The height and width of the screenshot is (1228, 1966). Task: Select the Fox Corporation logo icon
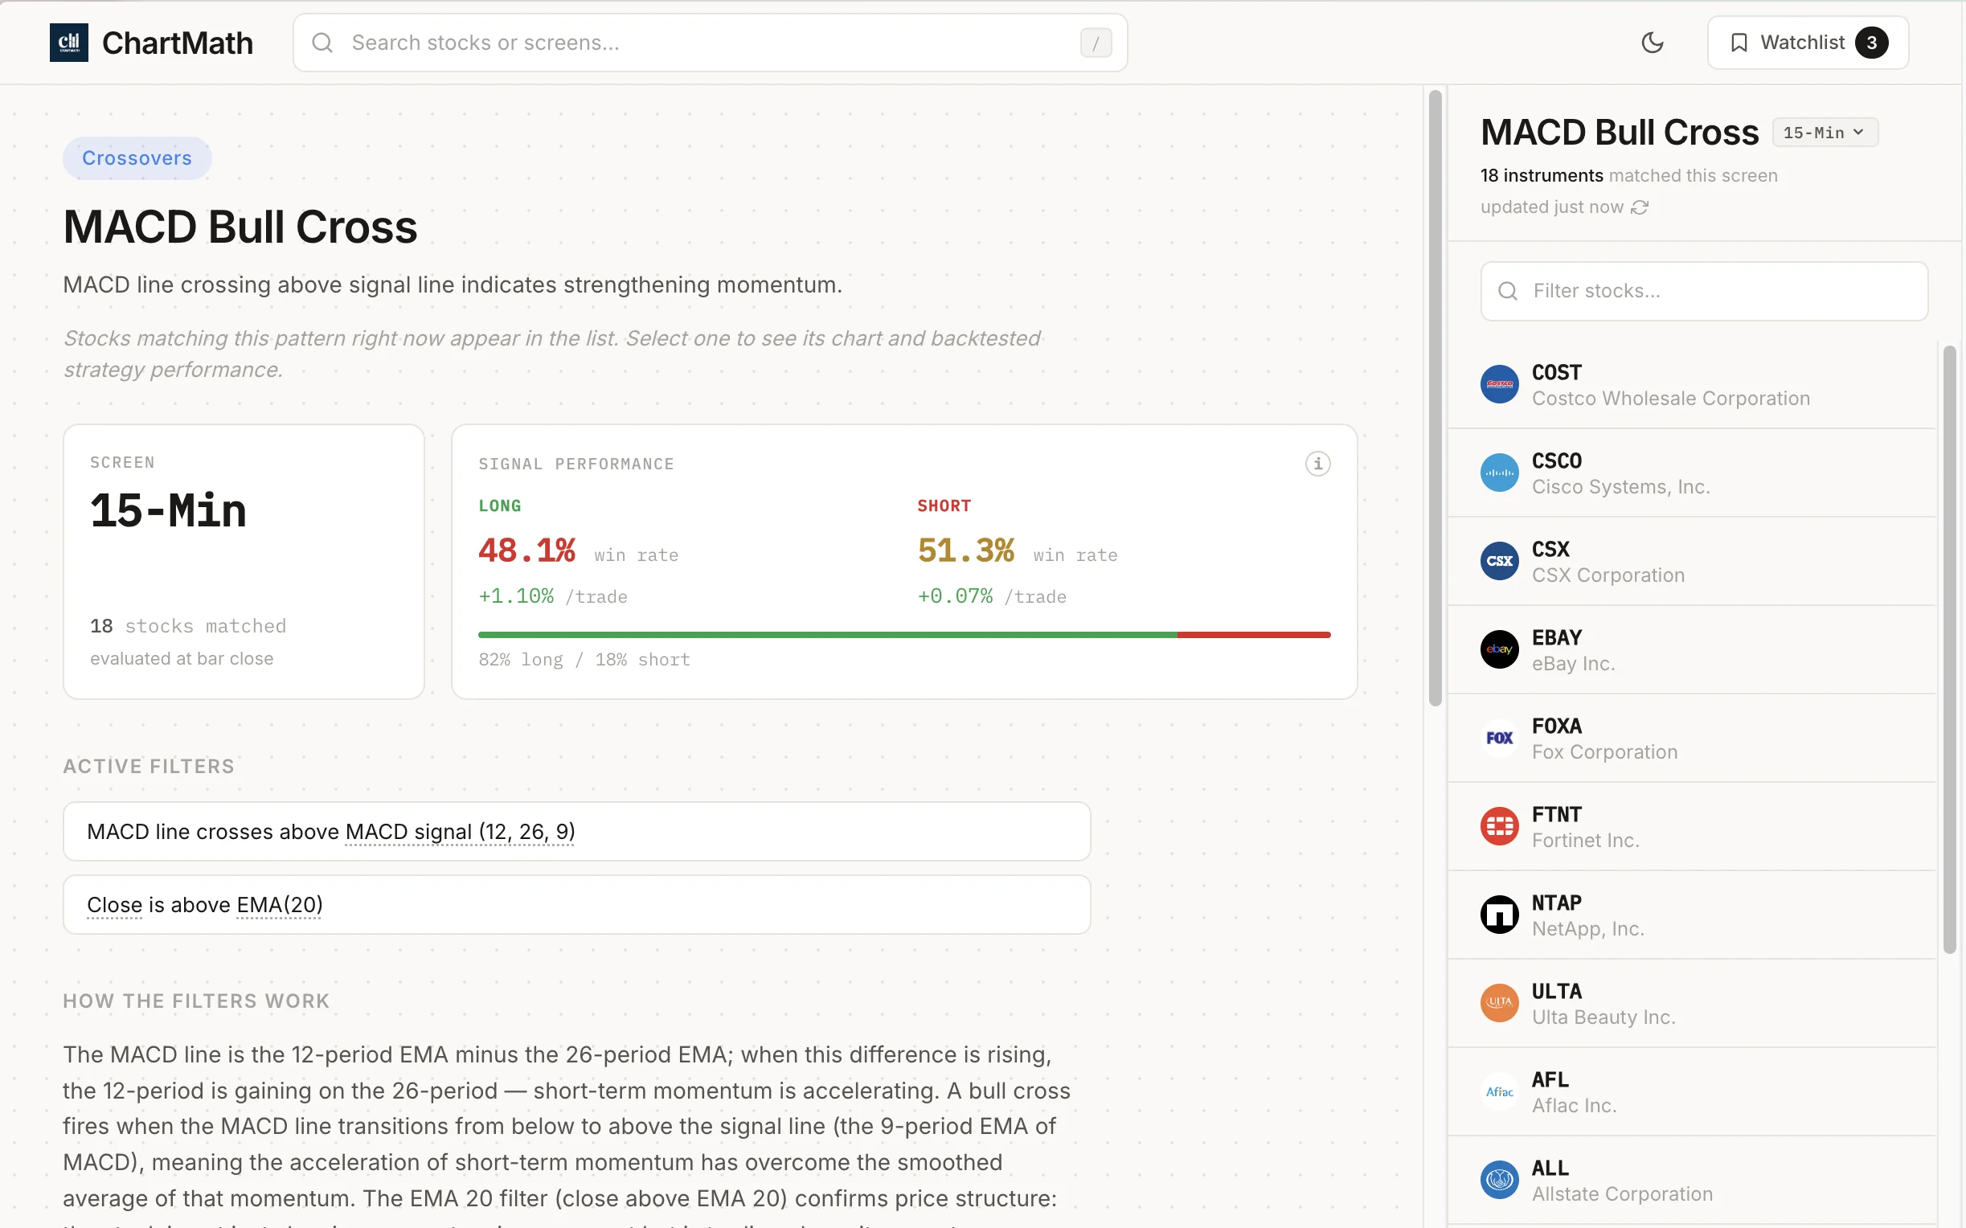coord(1499,739)
